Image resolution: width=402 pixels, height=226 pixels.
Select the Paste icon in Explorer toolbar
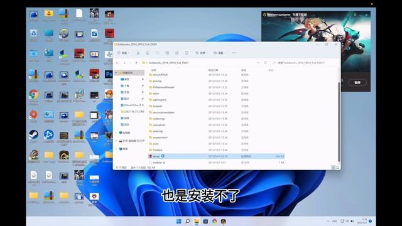[x=158, y=53]
